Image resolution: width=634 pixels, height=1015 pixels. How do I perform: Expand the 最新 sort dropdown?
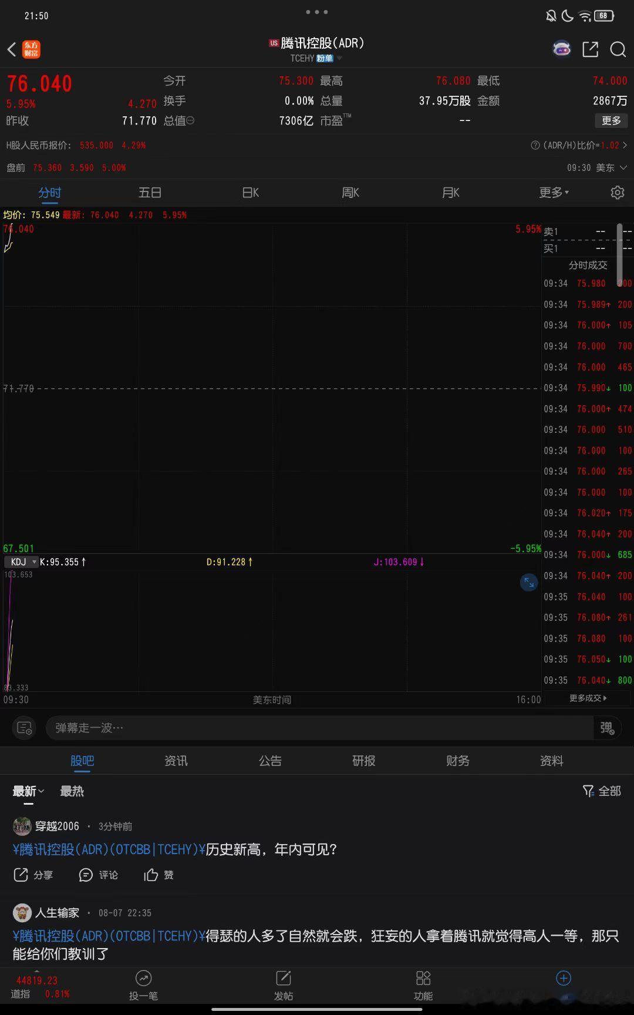point(28,791)
